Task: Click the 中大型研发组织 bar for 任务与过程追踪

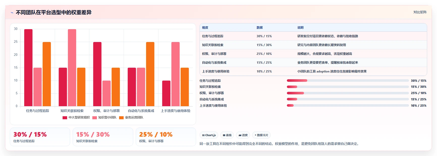Action: tap(28, 68)
